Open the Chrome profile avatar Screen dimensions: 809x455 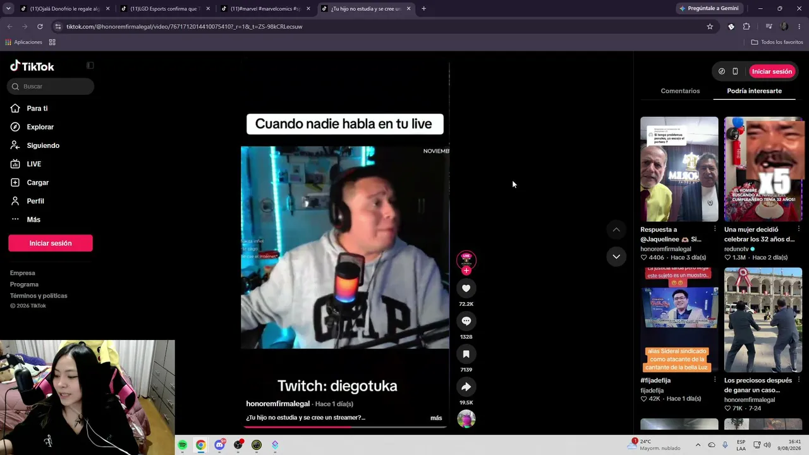click(x=784, y=27)
